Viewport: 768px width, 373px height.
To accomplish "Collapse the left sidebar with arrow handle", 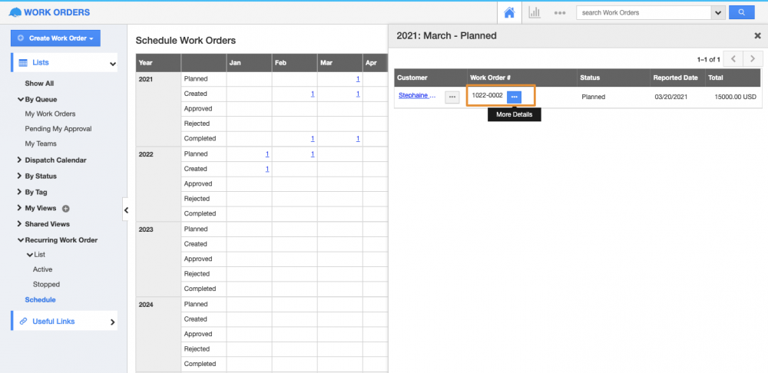I will 126,210.
